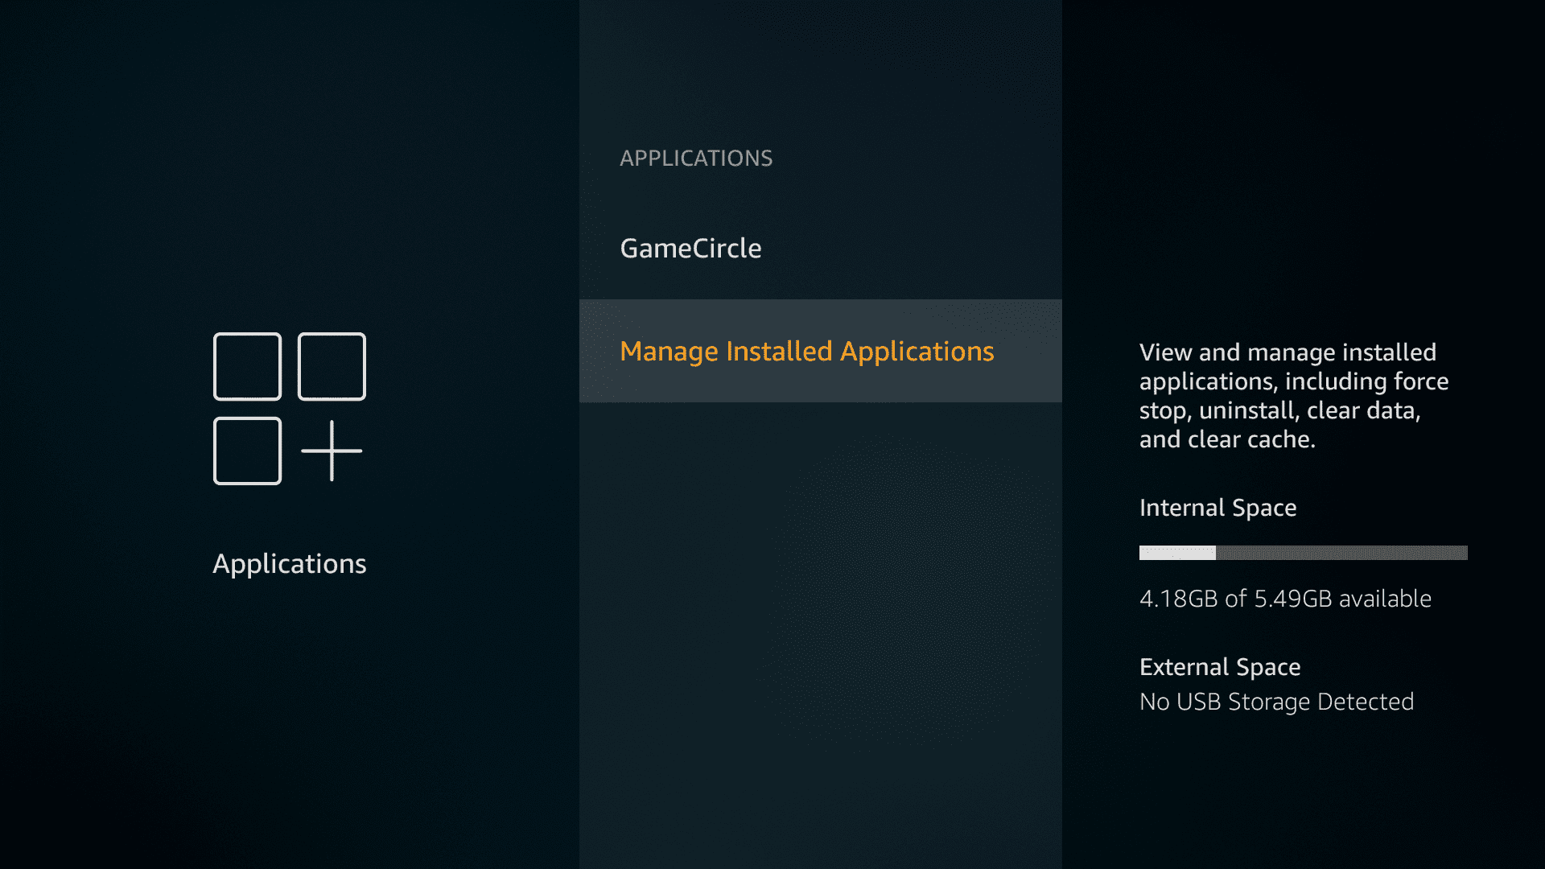Click the description about force stop and uninstall
Image resolution: width=1545 pixels, height=869 pixels.
pos(1293,395)
